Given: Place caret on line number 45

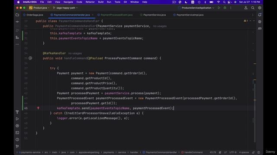Looking at the screenshot, I should pos(26,108).
